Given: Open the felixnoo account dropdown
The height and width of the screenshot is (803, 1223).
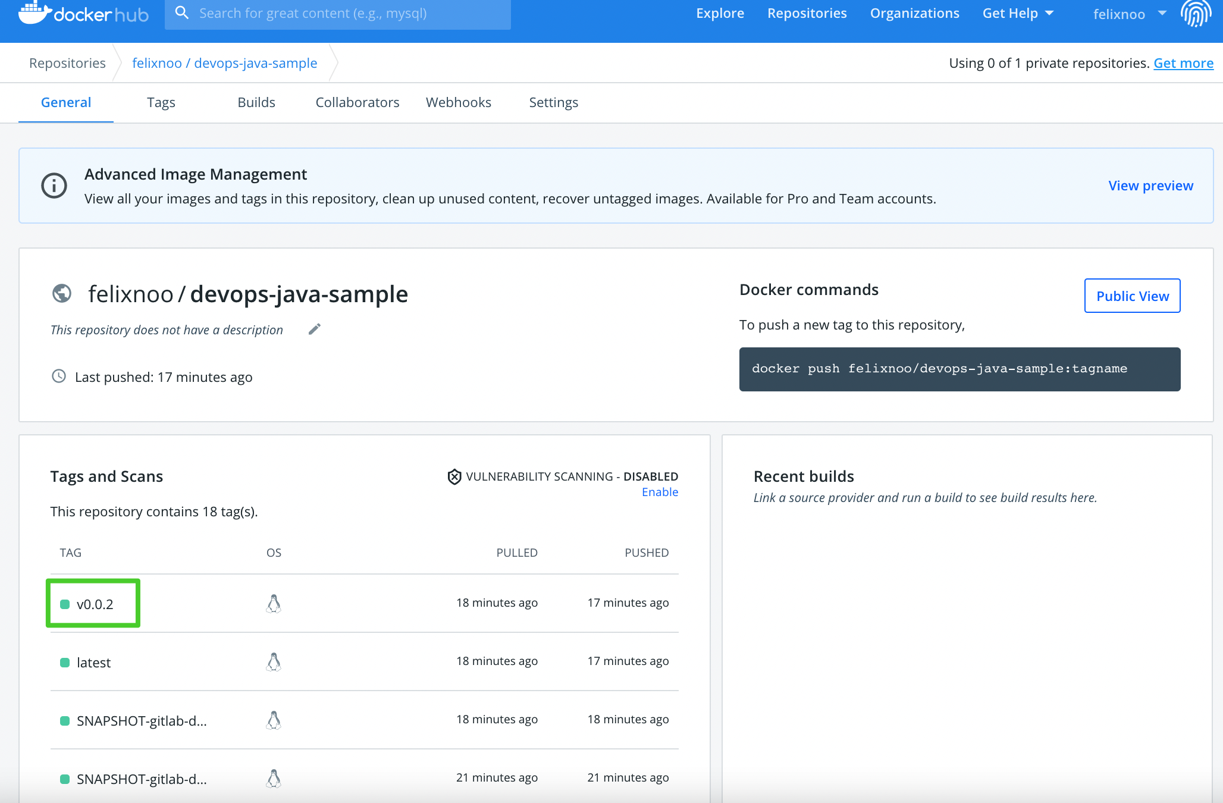Looking at the screenshot, I should (1129, 14).
